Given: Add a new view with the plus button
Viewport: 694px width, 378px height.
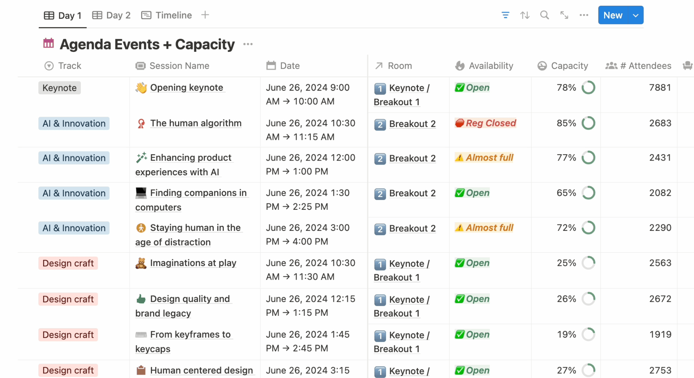Looking at the screenshot, I should tap(205, 15).
